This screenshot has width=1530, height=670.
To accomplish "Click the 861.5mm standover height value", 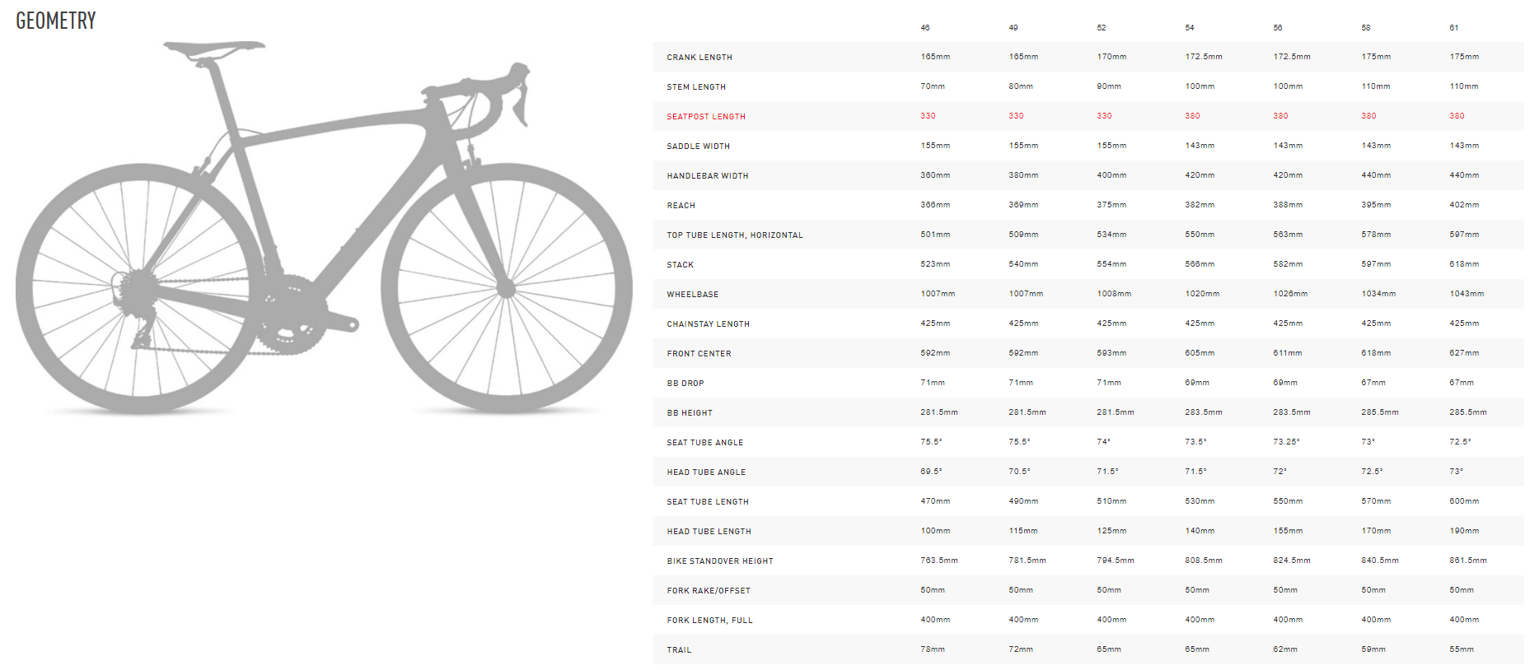I will point(1467,561).
